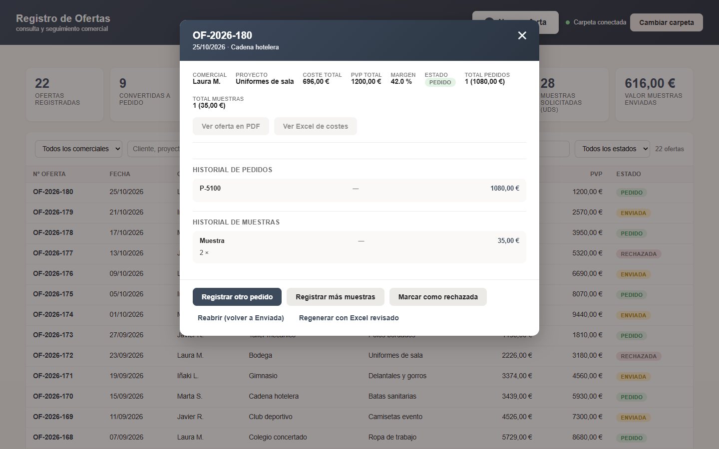The height and width of the screenshot is (449, 719).
Task: Open Todos los estados dropdown
Action: point(613,149)
